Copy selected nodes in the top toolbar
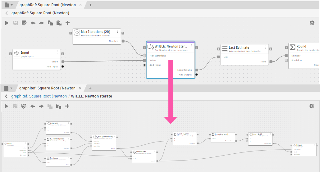 click(x=50, y=23)
